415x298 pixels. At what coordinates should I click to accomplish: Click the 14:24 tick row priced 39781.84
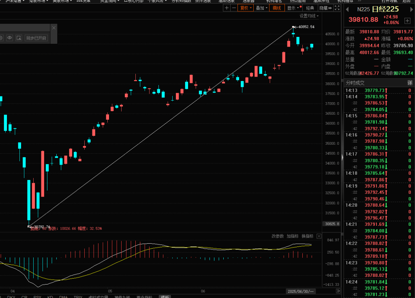pos(379,281)
